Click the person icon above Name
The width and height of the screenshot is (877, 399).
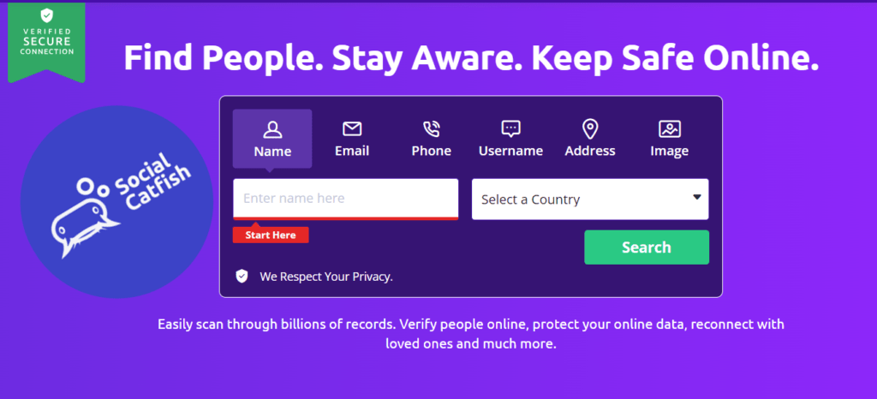[x=272, y=129]
